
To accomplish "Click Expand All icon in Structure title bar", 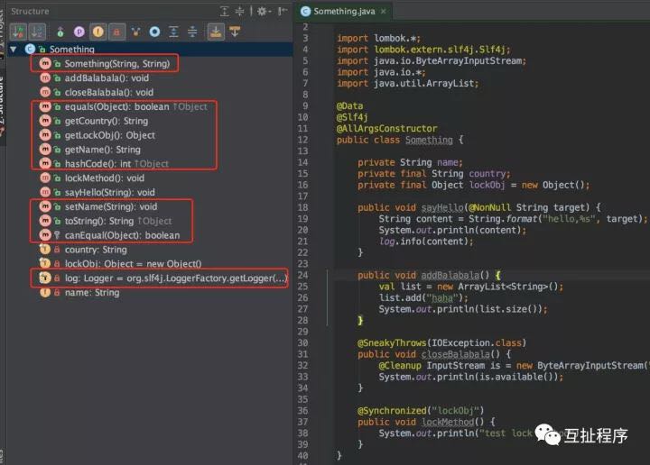I will pyautogui.click(x=224, y=11).
